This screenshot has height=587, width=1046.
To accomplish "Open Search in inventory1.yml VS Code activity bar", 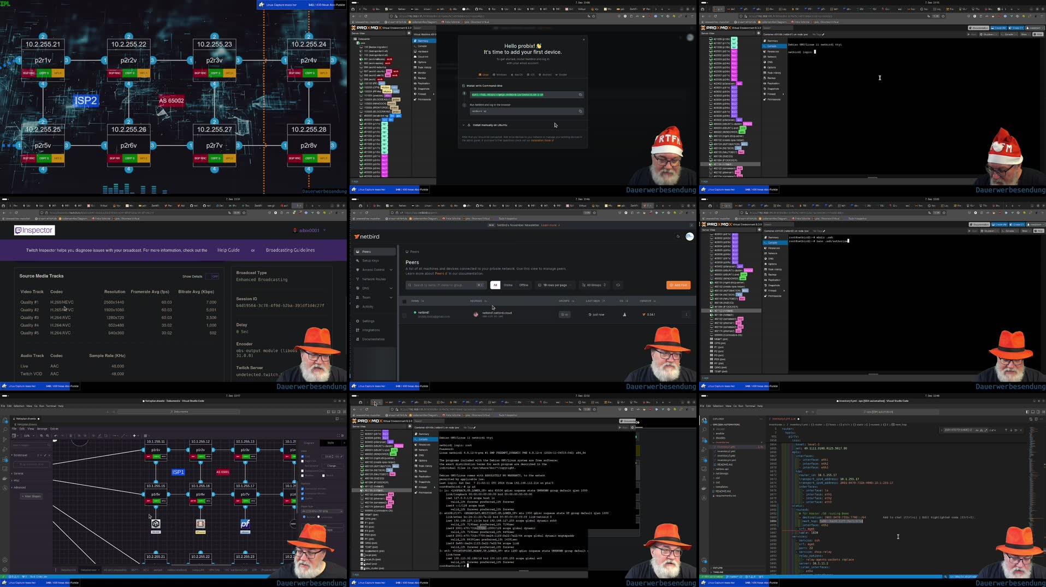I will click(704, 430).
